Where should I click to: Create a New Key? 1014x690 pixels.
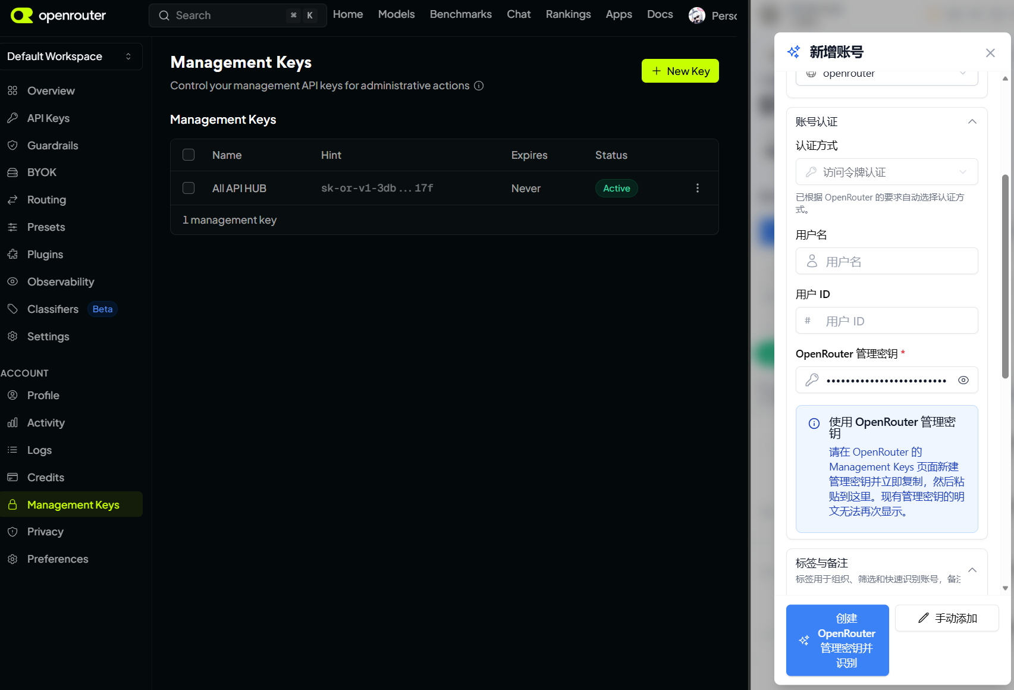[680, 71]
